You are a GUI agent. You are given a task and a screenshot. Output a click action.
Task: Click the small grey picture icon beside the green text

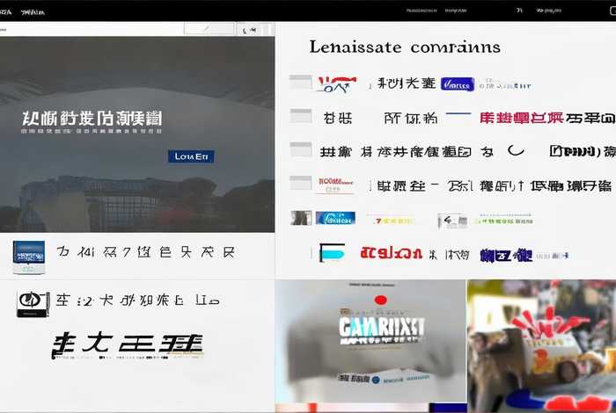click(452, 221)
